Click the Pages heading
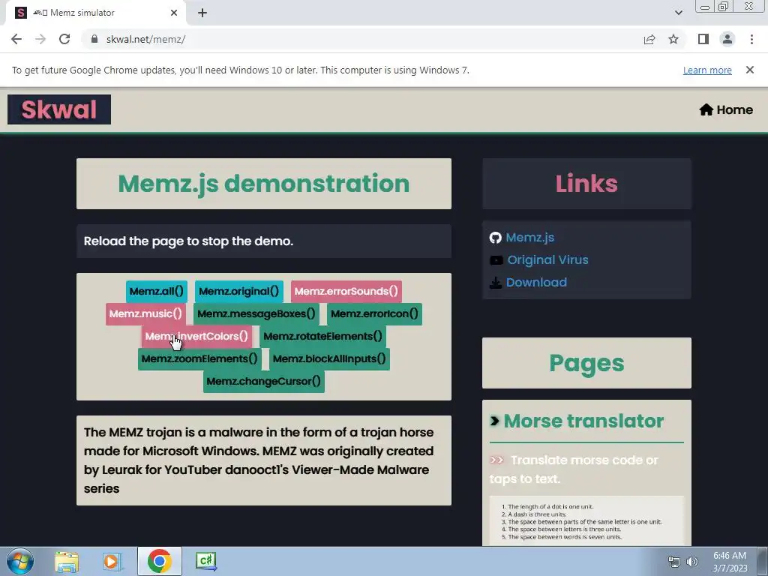 586,364
